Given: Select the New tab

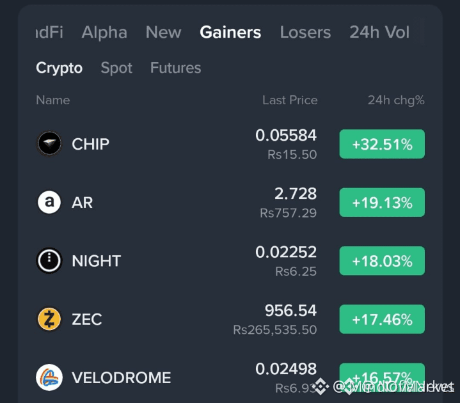Looking at the screenshot, I should click(163, 32).
